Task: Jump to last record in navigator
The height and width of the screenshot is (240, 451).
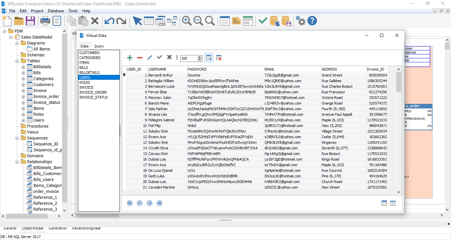Action: (x=159, y=203)
